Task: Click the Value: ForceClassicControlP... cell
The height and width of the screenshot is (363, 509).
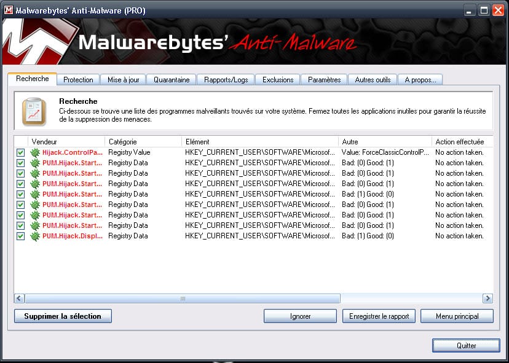Action: (x=385, y=152)
